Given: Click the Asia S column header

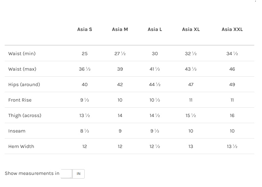Looking at the screenshot, I should click(85, 29).
